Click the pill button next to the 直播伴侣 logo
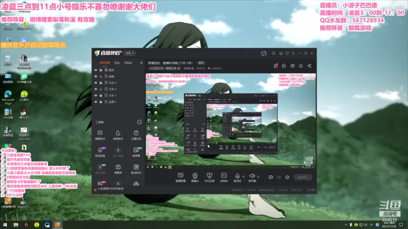Image resolution: width=408 pixels, height=229 pixels. (130, 53)
